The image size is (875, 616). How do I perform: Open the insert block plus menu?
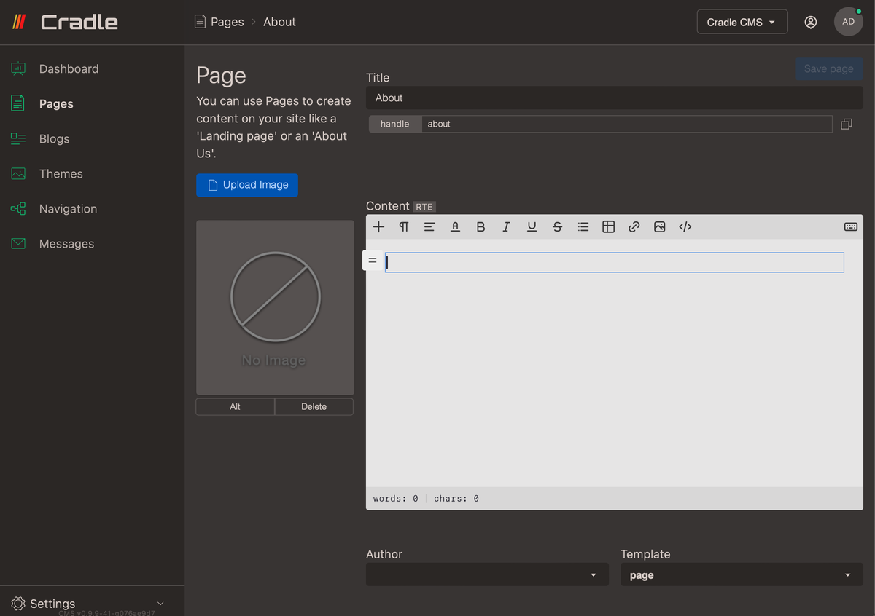click(x=378, y=226)
